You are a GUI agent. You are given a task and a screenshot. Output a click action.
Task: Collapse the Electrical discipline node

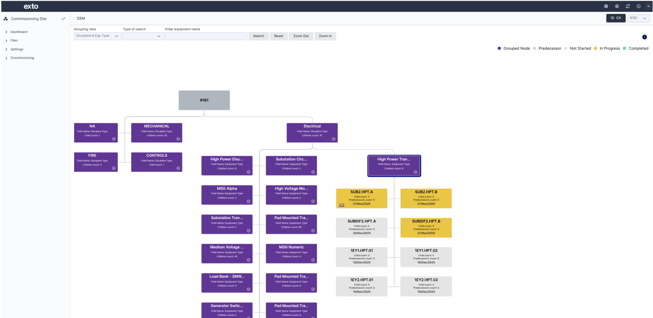[x=334, y=139]
